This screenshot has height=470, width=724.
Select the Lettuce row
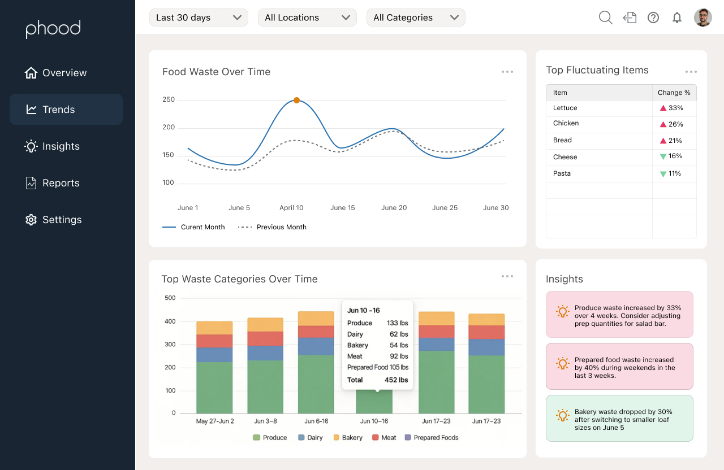click(621, 108)
